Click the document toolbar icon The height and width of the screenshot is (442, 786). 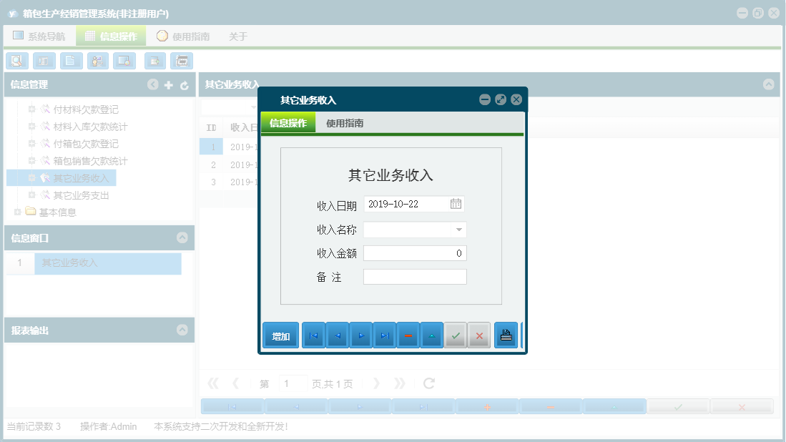coord(71,61)
